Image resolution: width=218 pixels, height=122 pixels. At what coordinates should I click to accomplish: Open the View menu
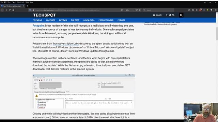[x=9, y=2]
